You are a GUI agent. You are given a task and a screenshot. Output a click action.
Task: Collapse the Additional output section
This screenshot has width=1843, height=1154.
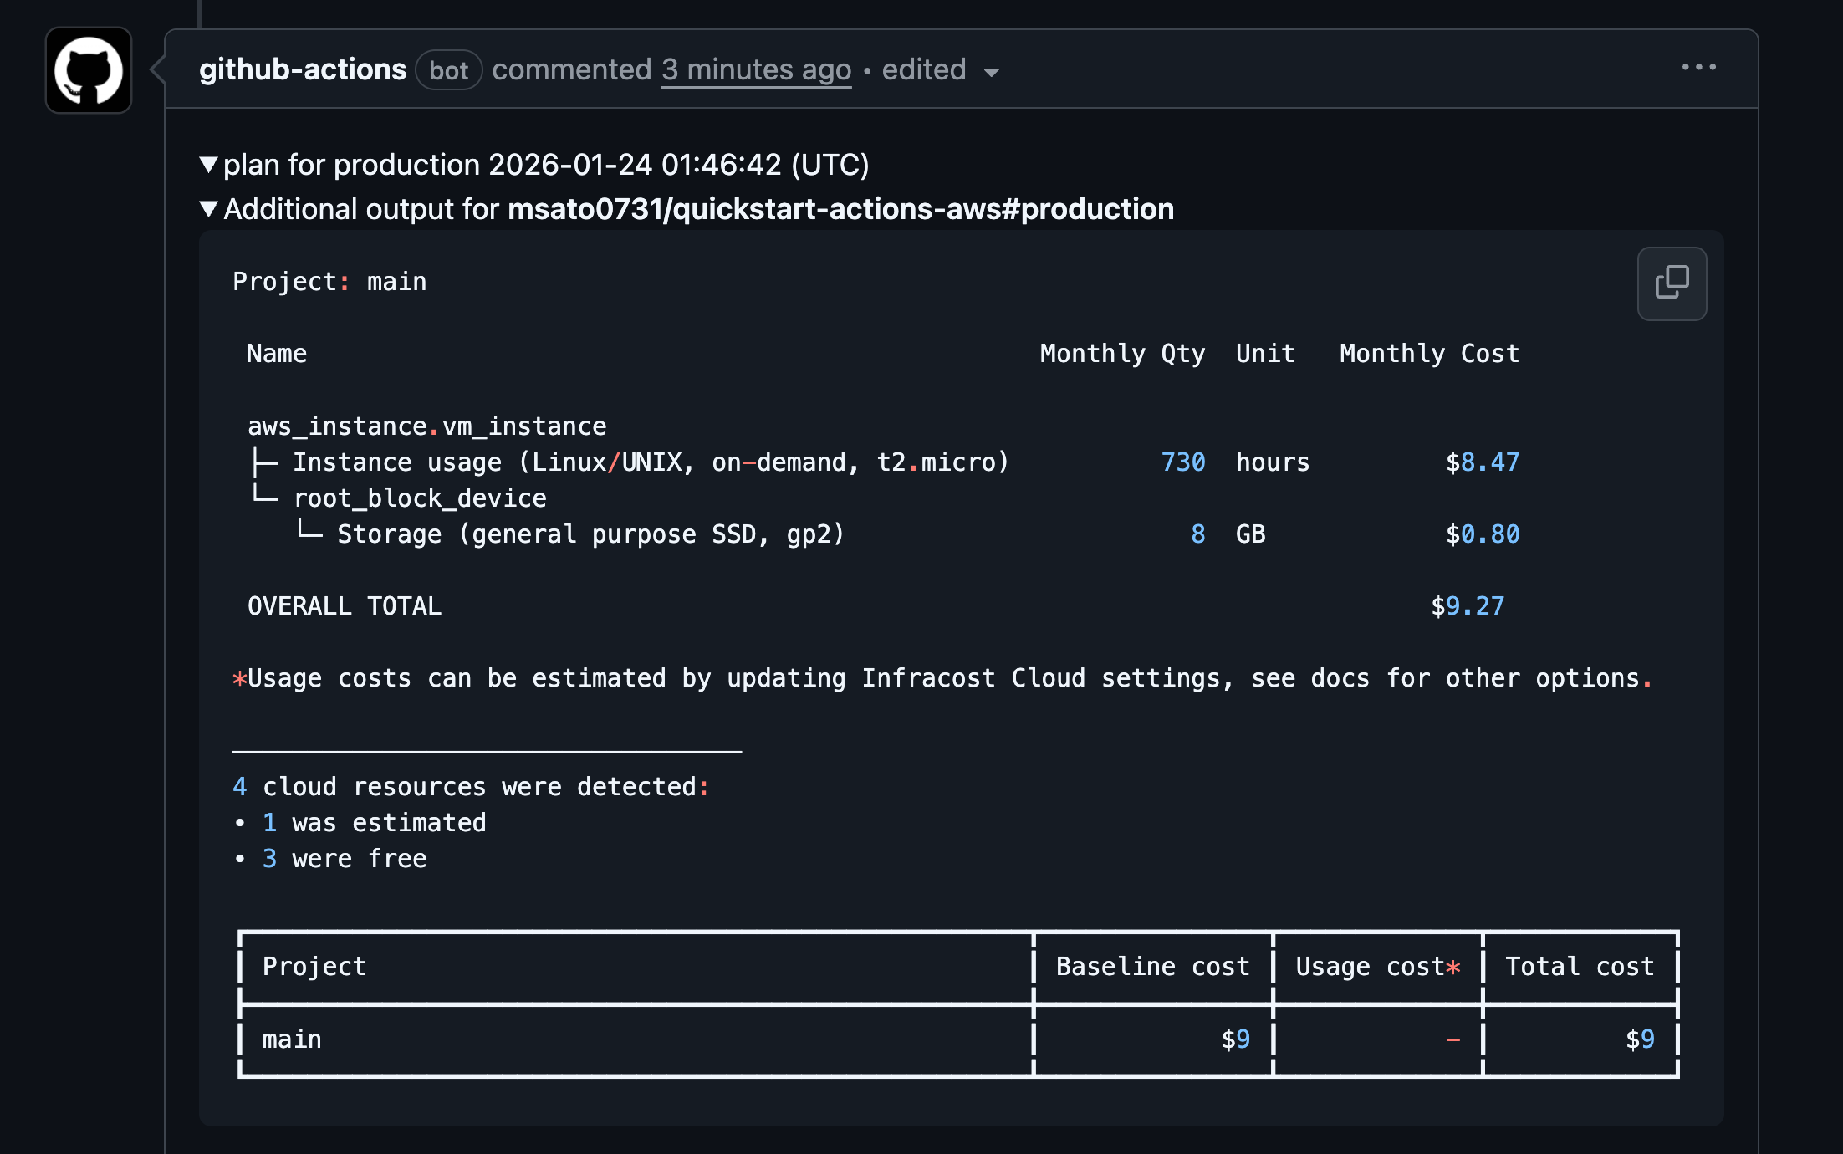pos(208,209)
